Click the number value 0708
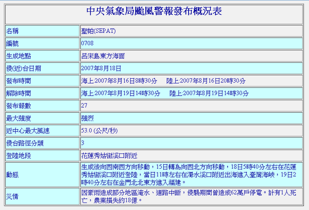 point(88,43)
